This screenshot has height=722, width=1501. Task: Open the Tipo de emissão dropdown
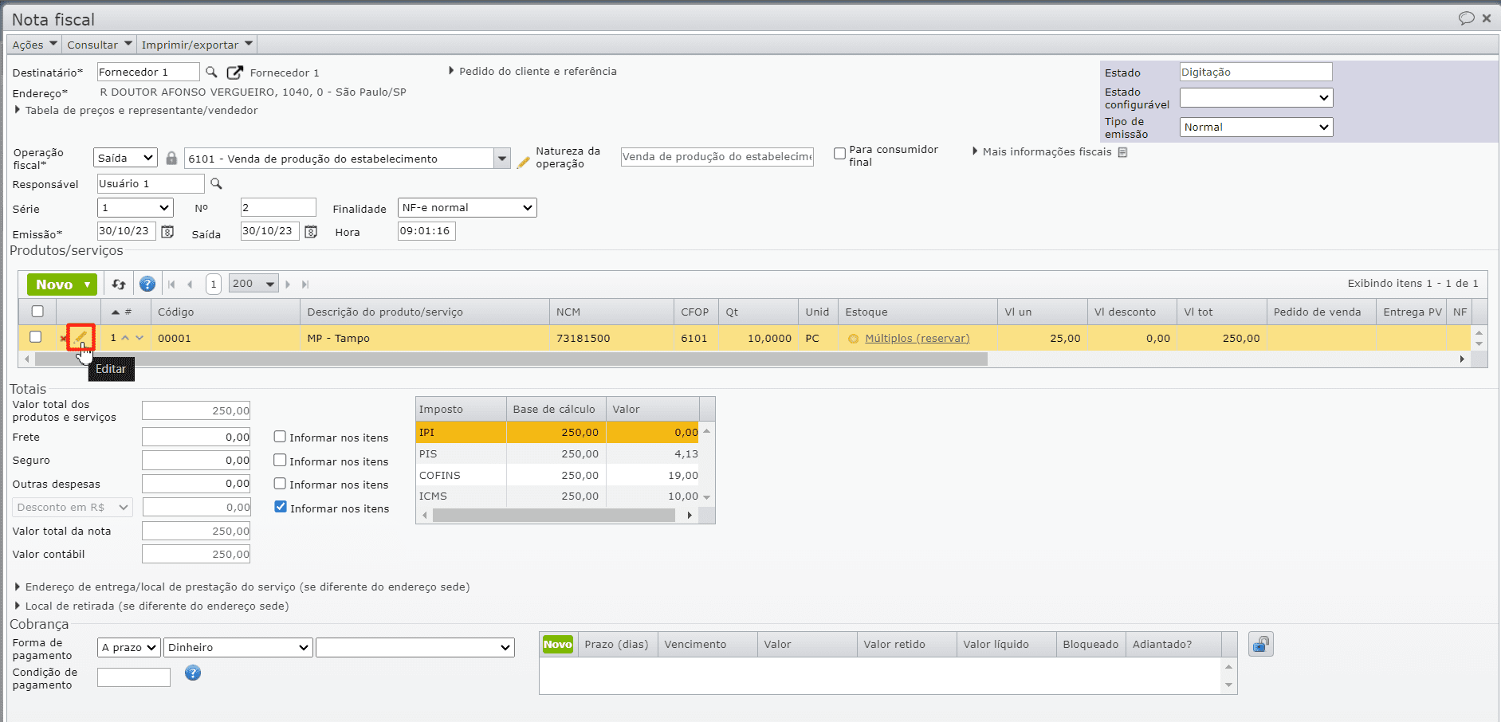pyautogui.click(x=1255, y=128)
